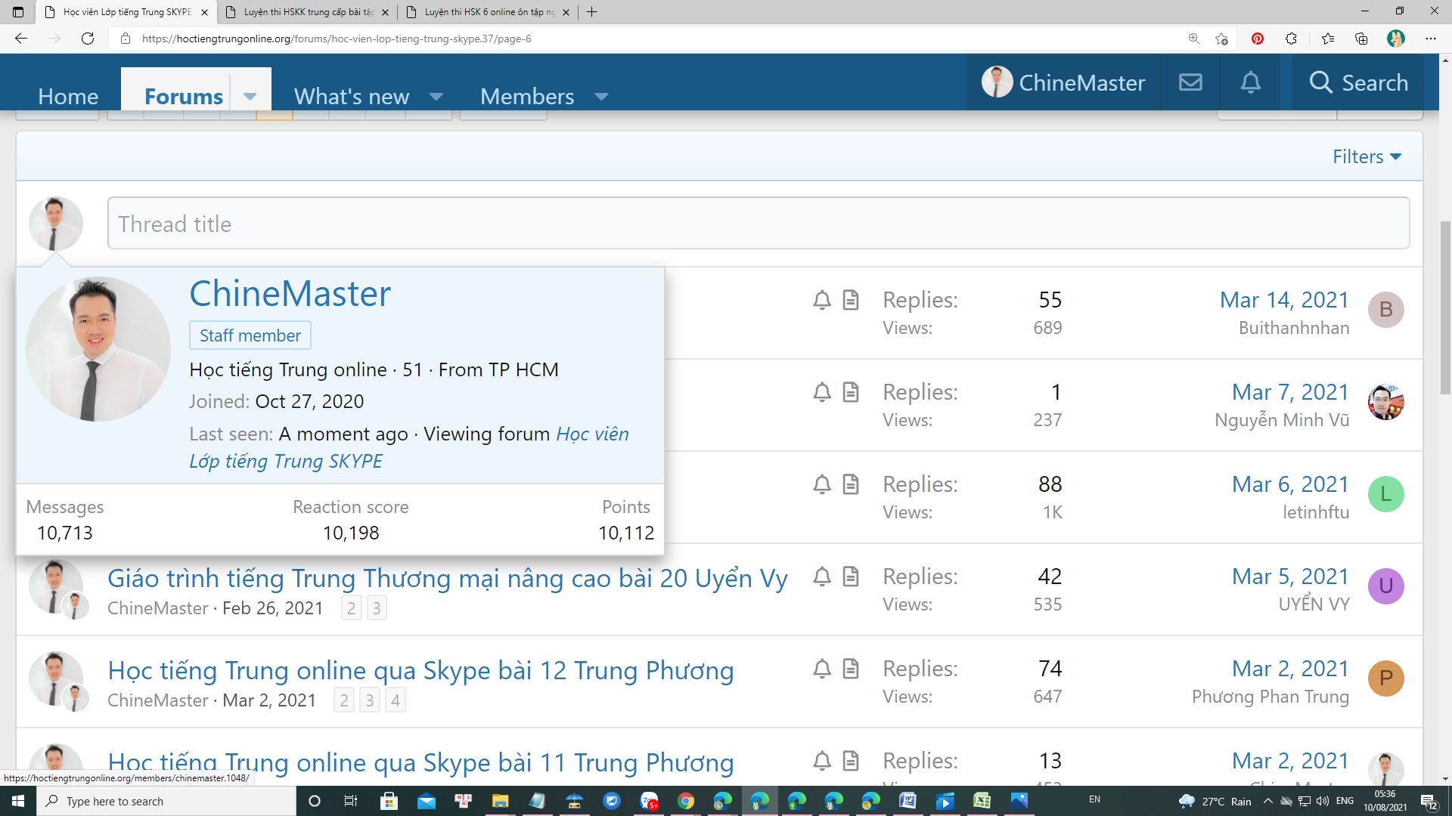The width and height of the screenshot is (1452, 816).
Task: Open the alerts bell in navigation bar
Action: pos(1251,82)
